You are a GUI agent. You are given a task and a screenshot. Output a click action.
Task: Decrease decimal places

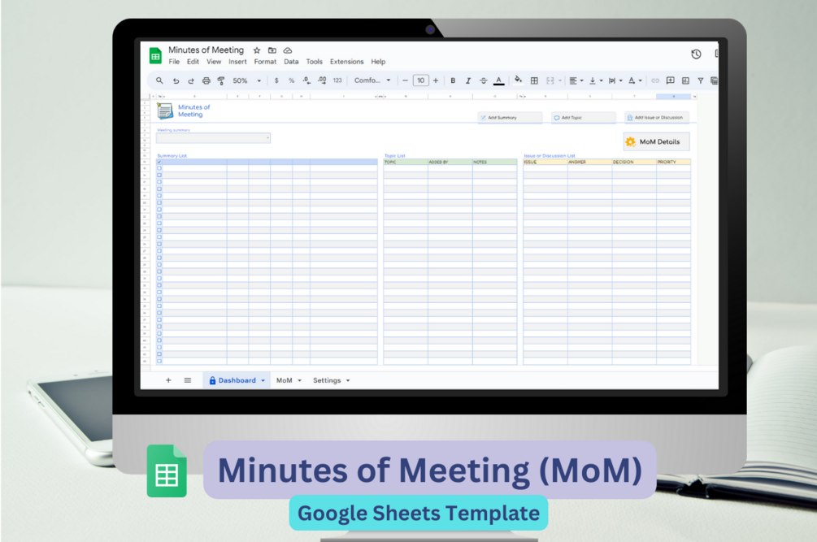click(x=307, y=80)
